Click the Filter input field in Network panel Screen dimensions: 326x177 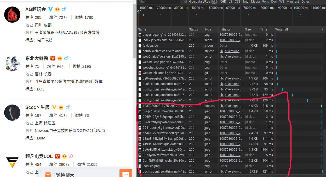click(x=159, y=2)
